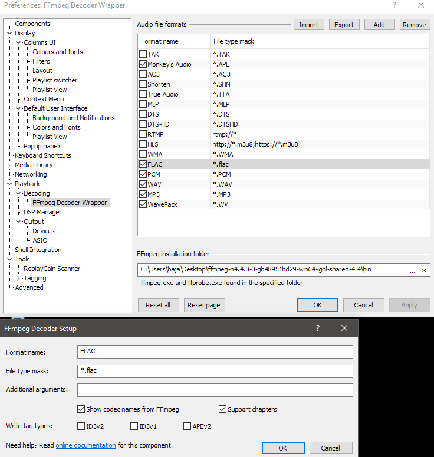Clear the FFmpeg installation folder path (x icon)
Viewport: 434px width, 457px height.
424,270
